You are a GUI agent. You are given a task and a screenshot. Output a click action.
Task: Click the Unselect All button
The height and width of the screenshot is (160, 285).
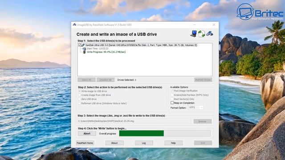(x=106, y=80)
